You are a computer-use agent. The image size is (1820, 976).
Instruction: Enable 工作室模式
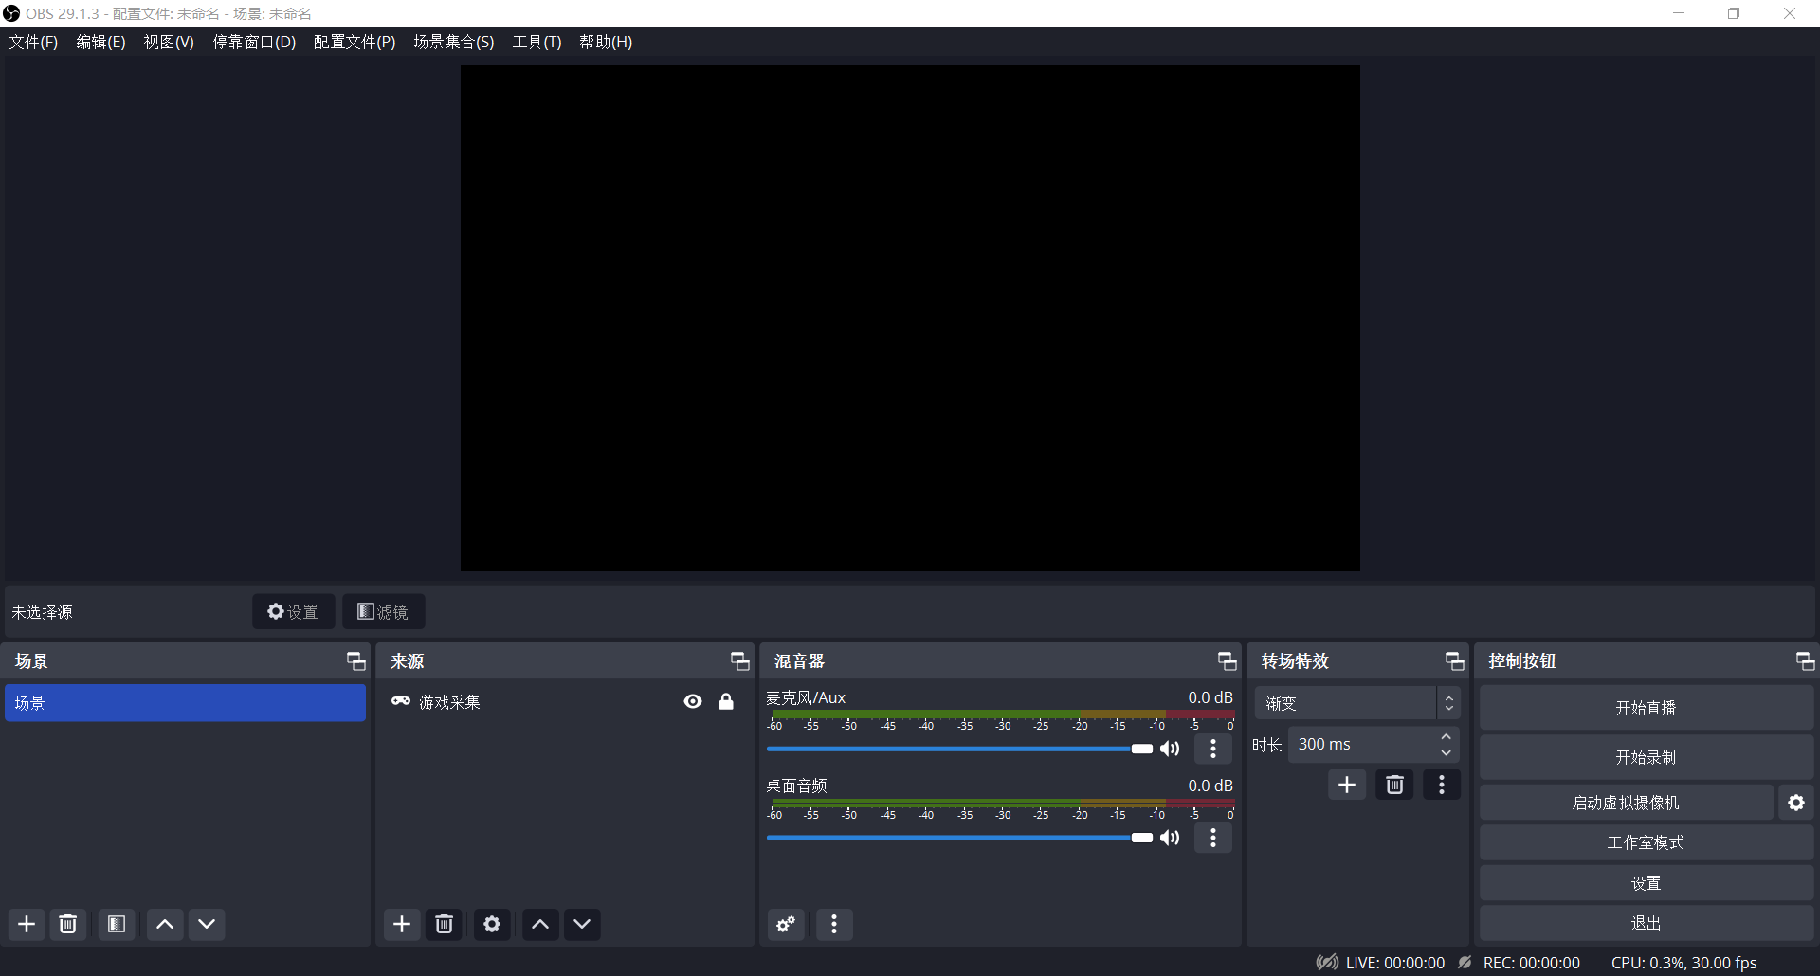point(1646,841)
